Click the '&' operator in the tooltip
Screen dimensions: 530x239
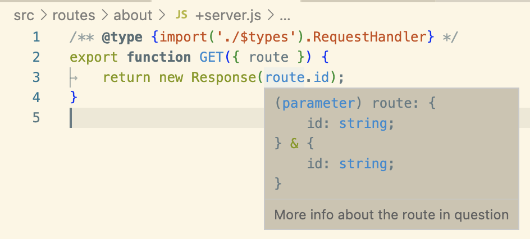[294, 144]
